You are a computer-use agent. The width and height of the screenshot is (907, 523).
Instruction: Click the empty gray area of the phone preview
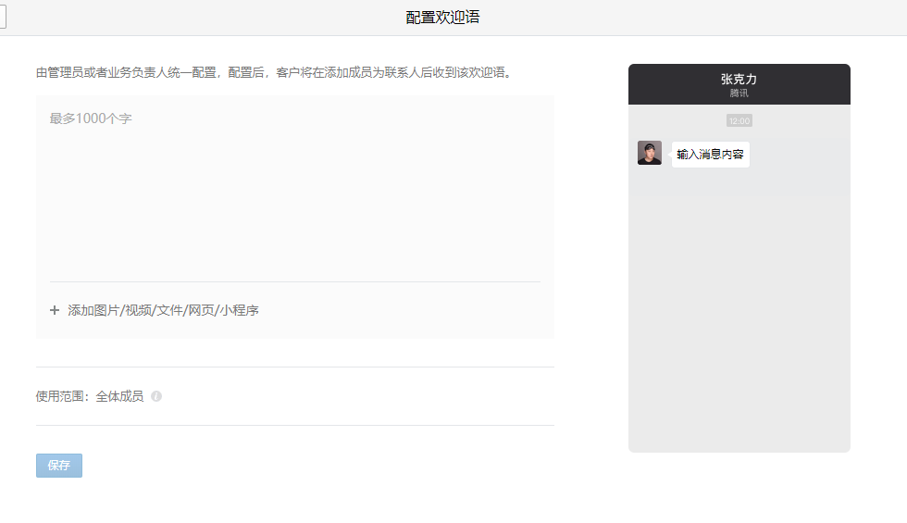tap(739, 324)
